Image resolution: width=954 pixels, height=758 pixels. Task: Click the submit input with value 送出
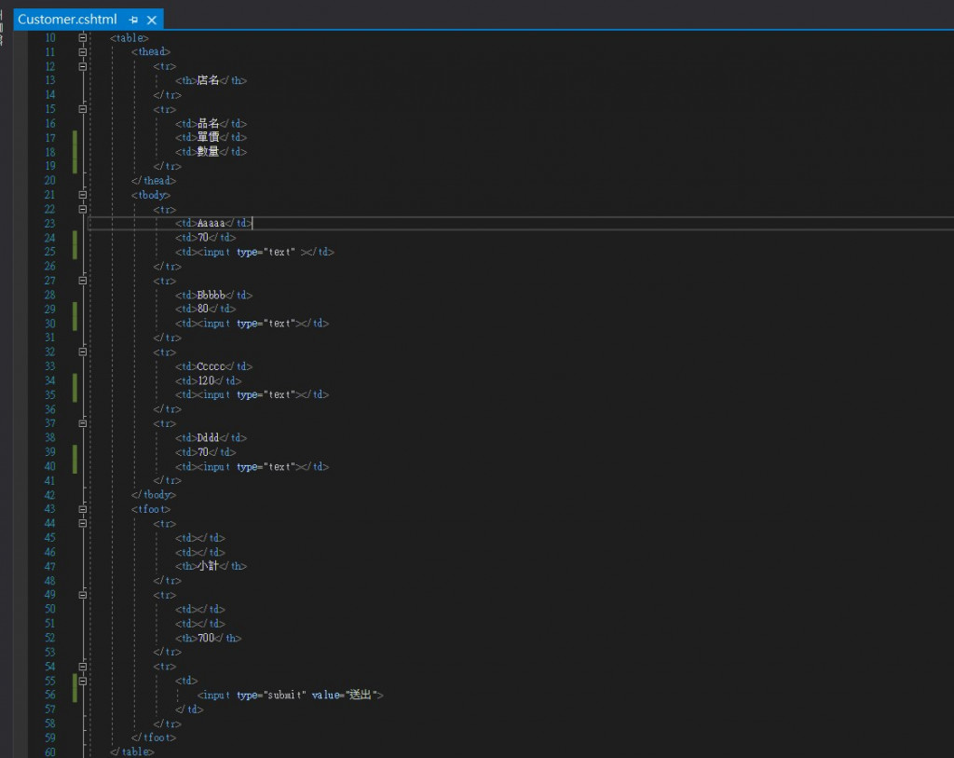[291, 695]
